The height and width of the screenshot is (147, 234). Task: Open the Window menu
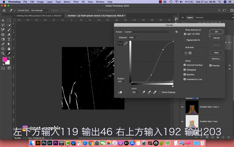[x=100, y=2]
